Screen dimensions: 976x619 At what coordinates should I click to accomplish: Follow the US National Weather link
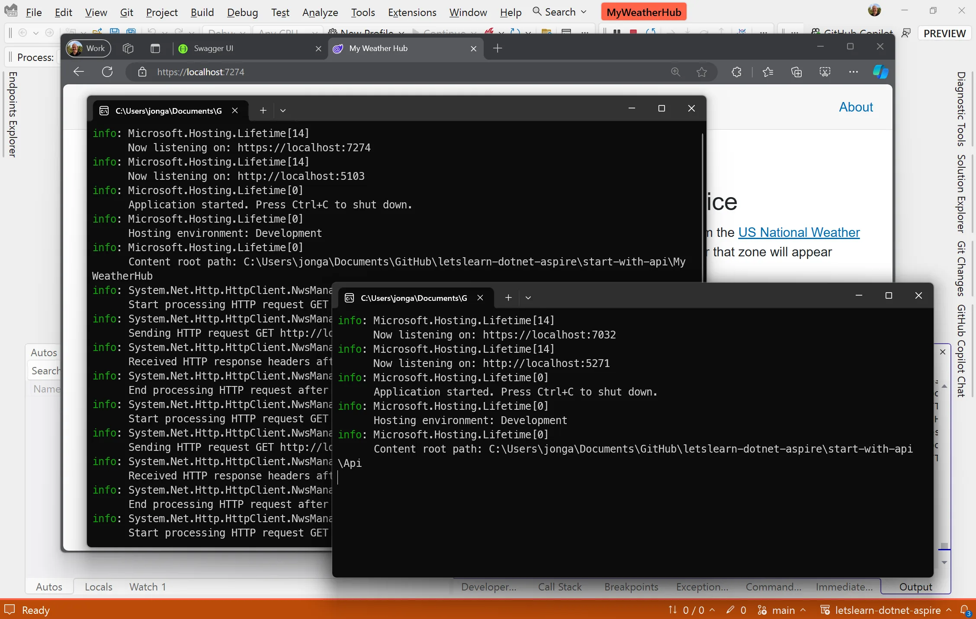click(799, 232)
